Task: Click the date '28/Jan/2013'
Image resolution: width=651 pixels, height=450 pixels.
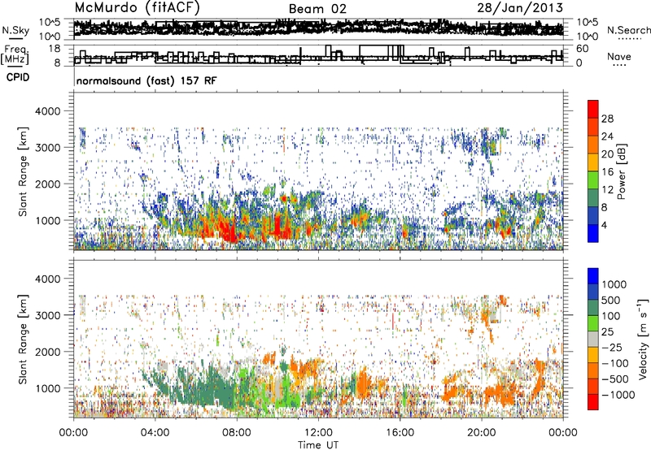Action: [x=520, y=8]
